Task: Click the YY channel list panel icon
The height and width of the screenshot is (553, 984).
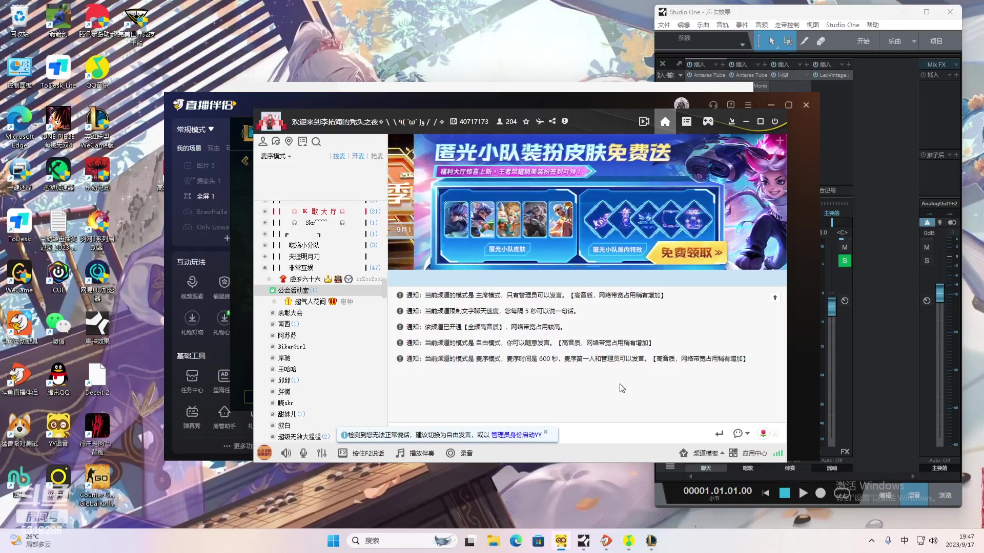Action: tap(687, 121)
